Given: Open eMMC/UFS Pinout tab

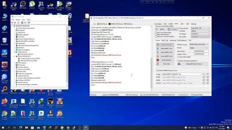Looking at the screenshot, I should click(116, 24).
